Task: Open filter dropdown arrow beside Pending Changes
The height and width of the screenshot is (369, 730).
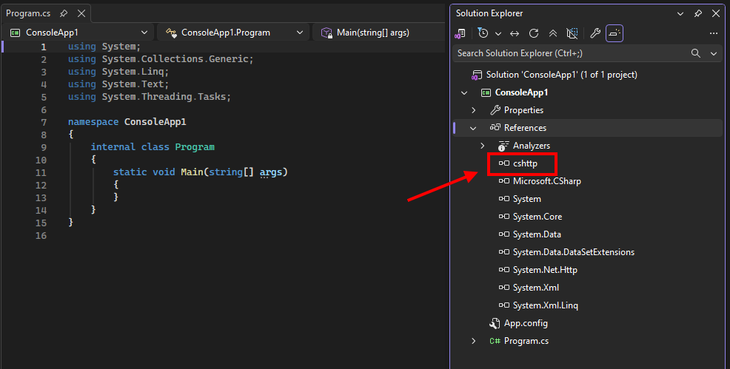Action: click(x=498, y=33)
